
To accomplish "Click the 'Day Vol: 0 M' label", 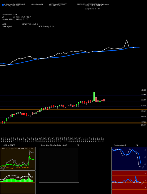I will [x=92, y=9].
